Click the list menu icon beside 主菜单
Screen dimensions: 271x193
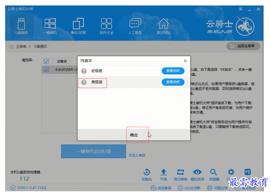[11, 46]
